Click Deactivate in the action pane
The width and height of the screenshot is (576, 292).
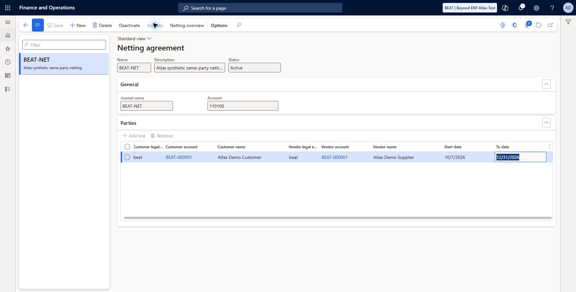tap(130, 25)
